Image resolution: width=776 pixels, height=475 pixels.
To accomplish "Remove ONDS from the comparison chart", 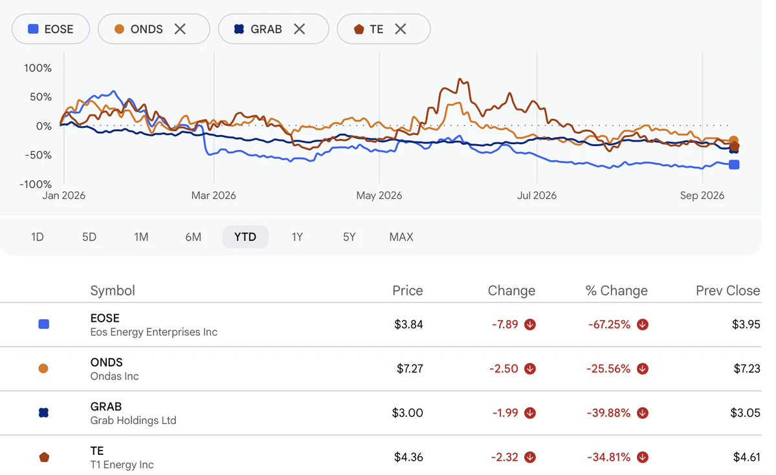I will pos(180,29).
